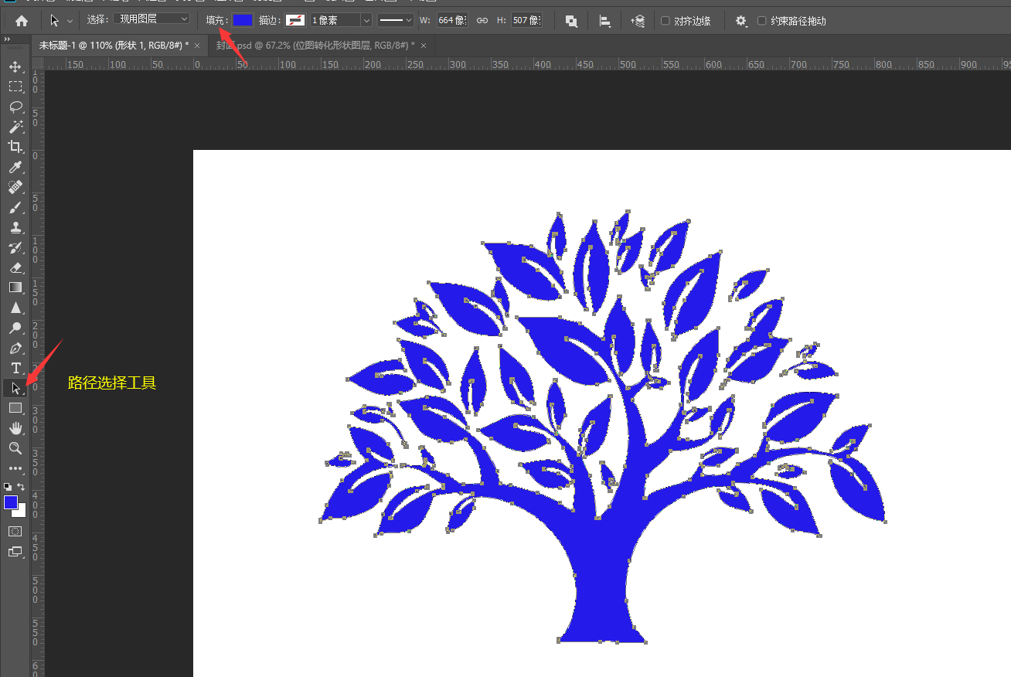1011x677 pixels.
Task: Open the stroke width 1像素 dropdown
Action: (x=341, y=21)
